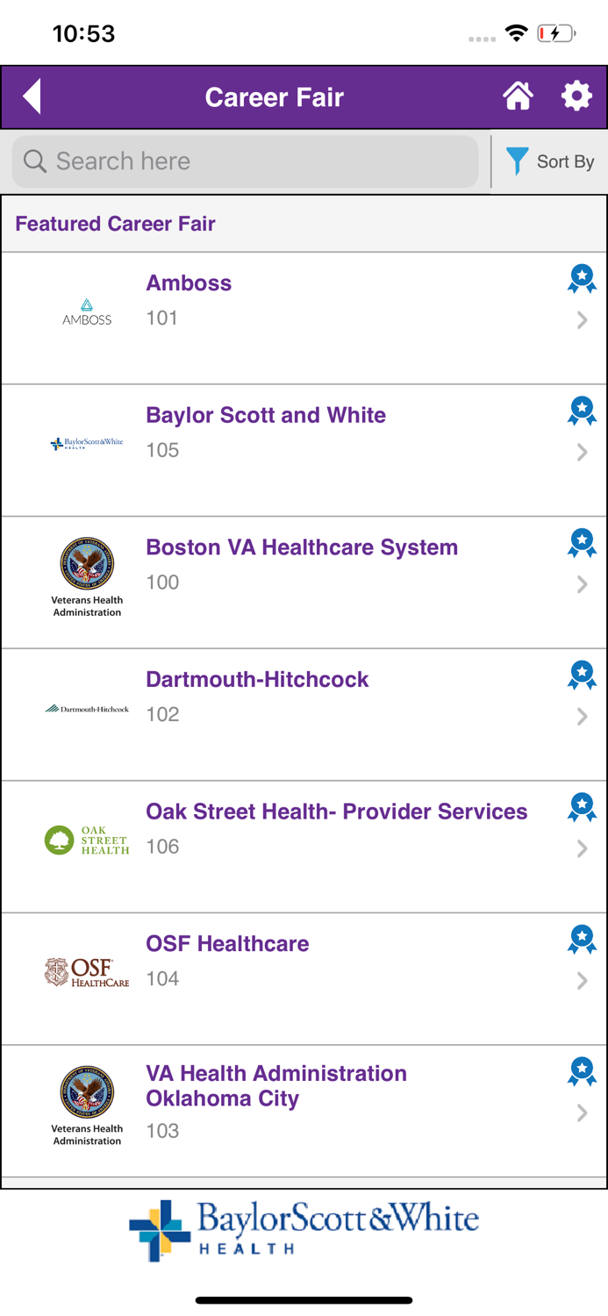The width and height of the screenshot is (608, 1316).
Task: Expand the Amboss entry via its chevron
Action: click(582, 319)
